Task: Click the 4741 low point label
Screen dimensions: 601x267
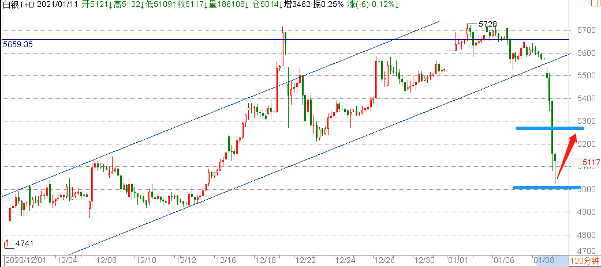Action: pyautogui.click(x=25, y=243)
